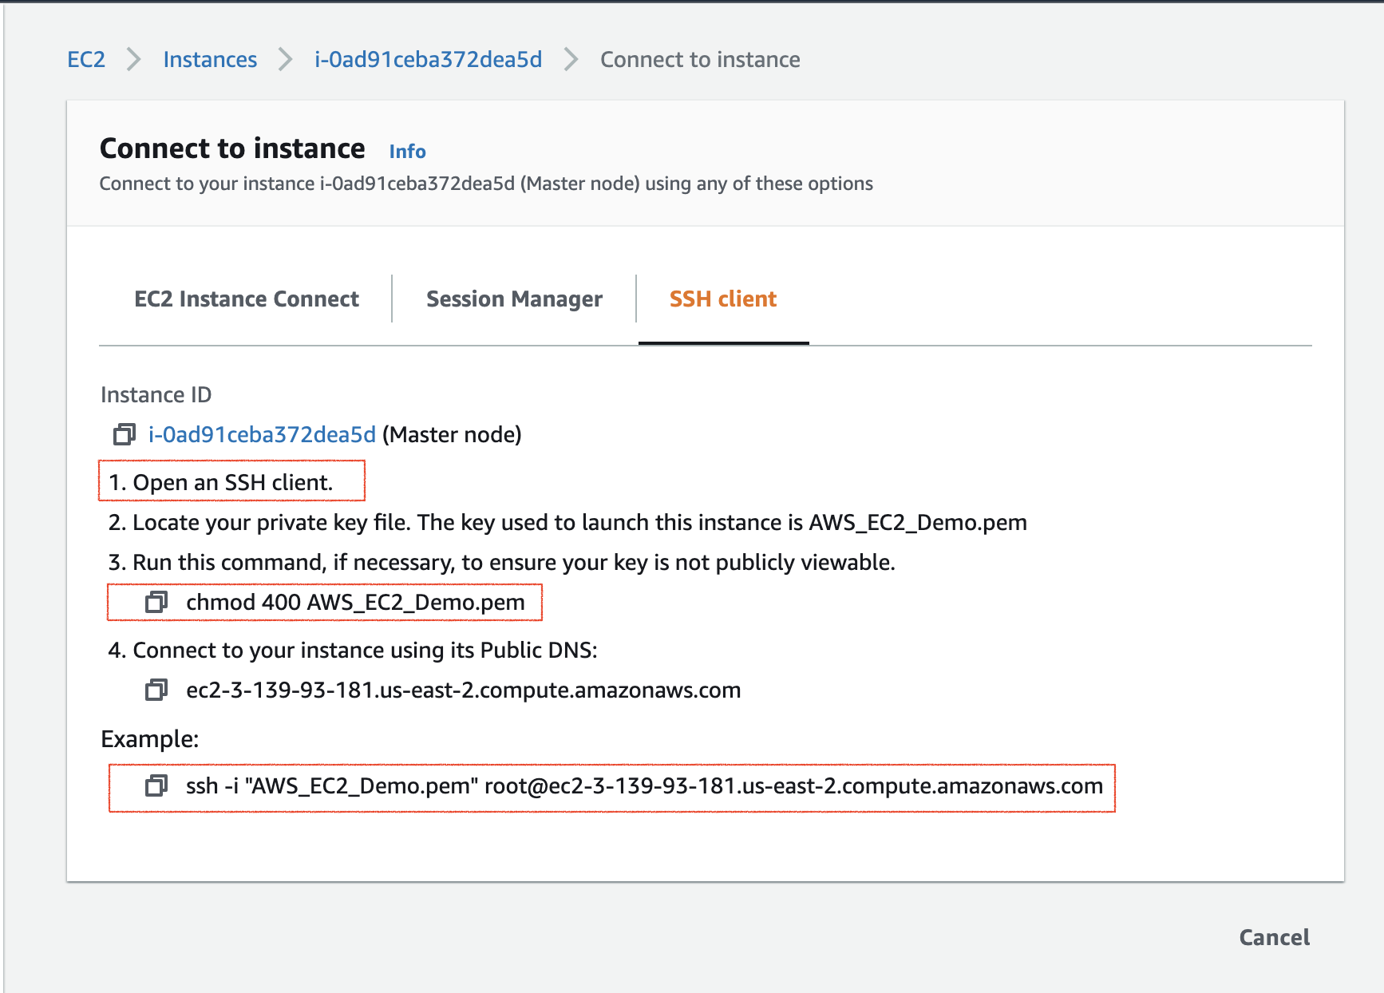Select the chmod command text
Viewport: 1384px width, 993px height.
click(x=355, y=602)
